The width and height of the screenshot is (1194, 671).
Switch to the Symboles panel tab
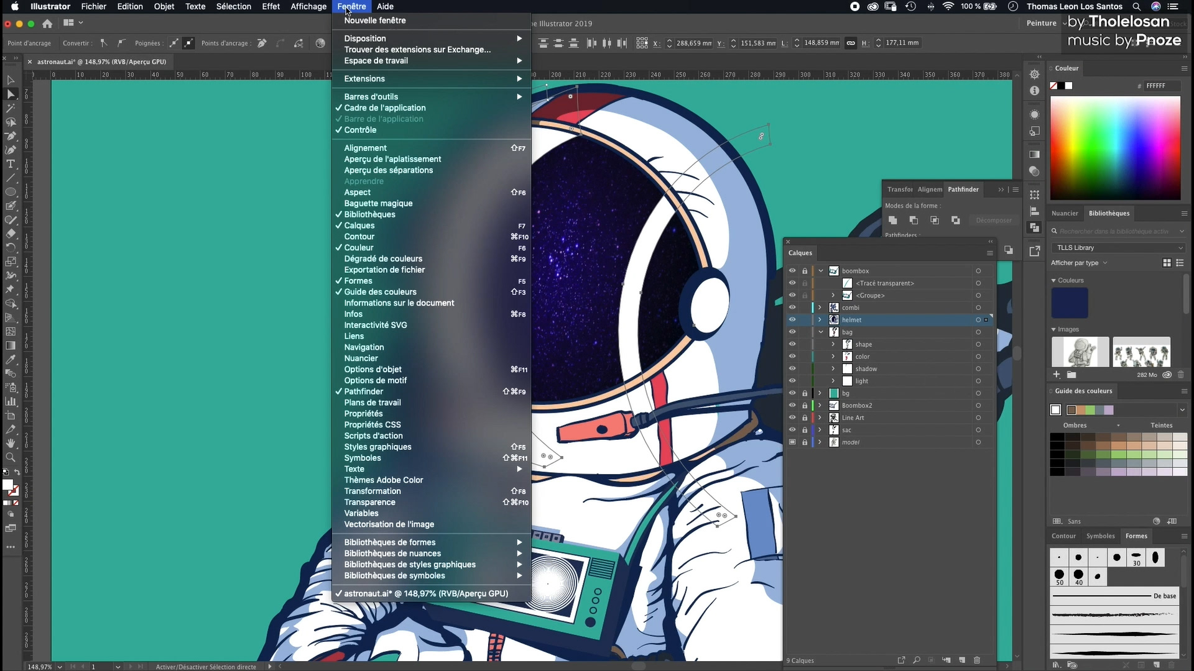click(1100, 536)
